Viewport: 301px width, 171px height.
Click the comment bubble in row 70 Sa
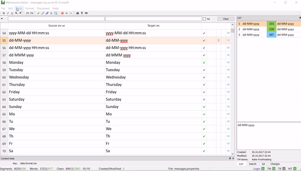pos(228,151)
